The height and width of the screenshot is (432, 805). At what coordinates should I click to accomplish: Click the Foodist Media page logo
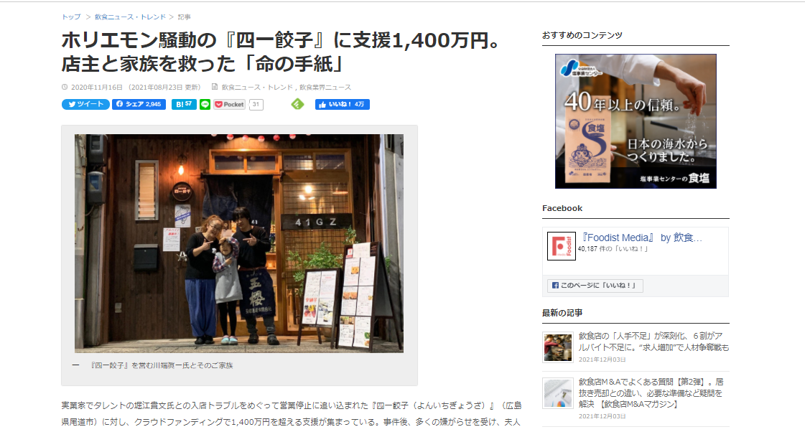click(561, 246)
